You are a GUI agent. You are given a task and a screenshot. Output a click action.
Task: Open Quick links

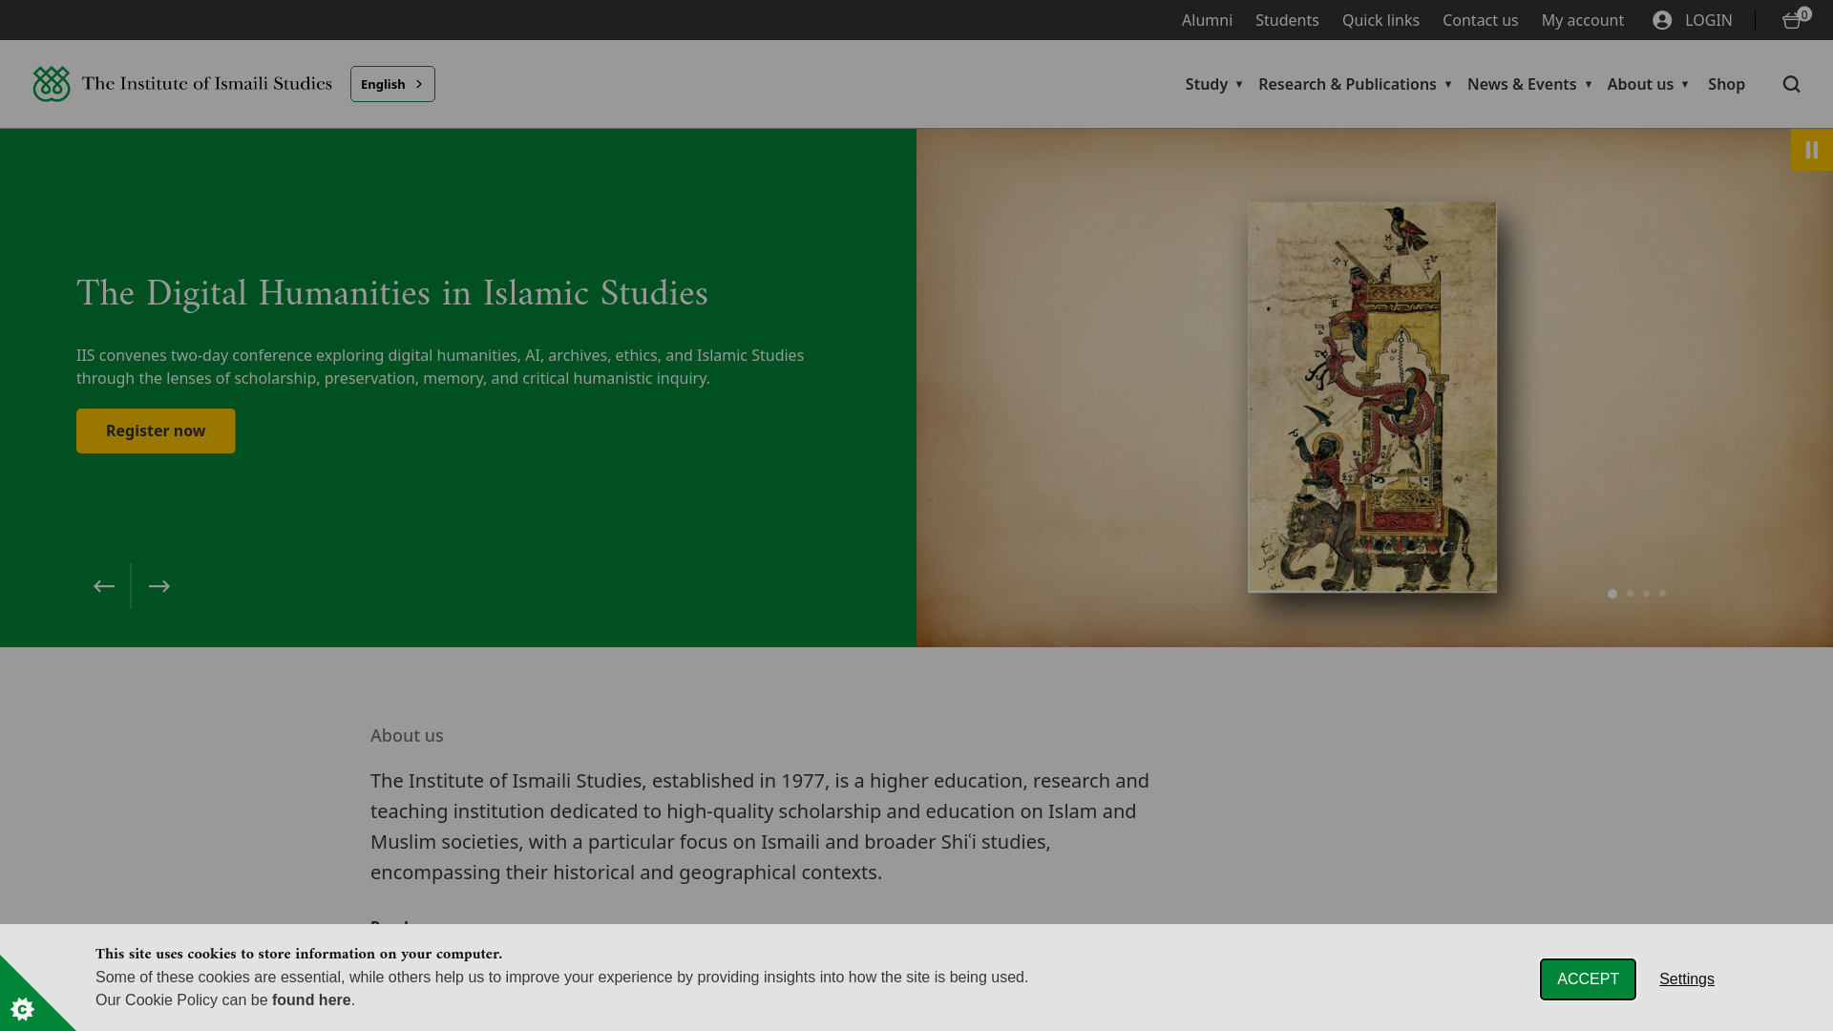1380,20
